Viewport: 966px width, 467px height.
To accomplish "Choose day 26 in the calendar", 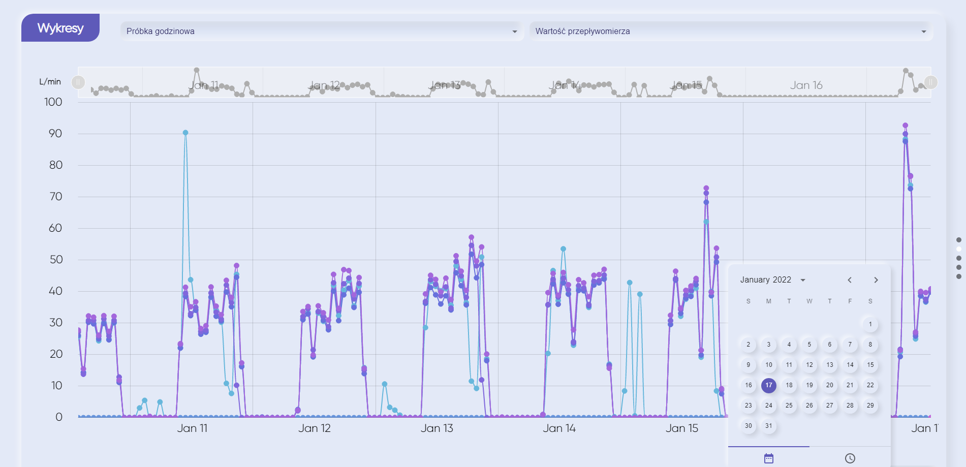I will point(809,406).
